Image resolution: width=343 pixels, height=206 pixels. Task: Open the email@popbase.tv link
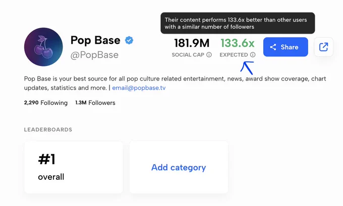139,88
